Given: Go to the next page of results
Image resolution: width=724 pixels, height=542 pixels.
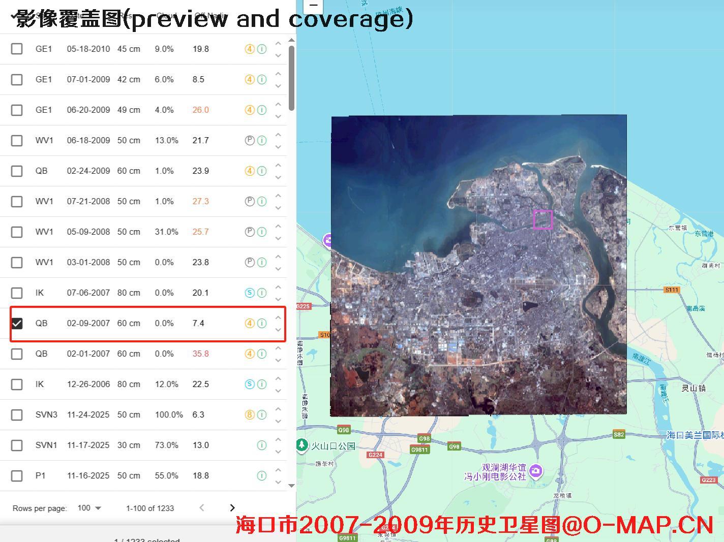Looking at the screenshot, I should coord(232,507).
